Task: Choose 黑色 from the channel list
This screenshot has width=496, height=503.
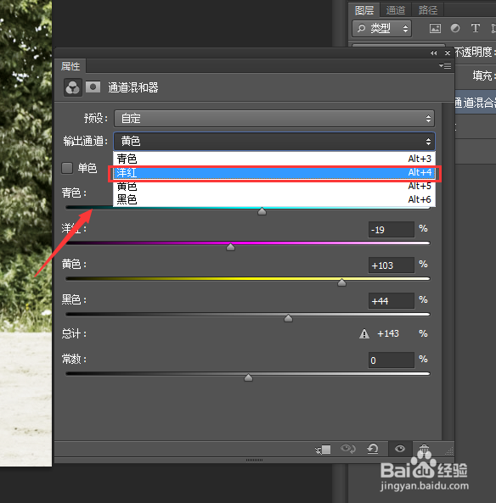Action: click(274, 199)
